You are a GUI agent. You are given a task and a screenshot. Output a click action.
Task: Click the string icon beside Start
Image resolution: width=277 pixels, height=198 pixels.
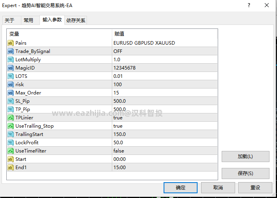[x=11, y=159]
